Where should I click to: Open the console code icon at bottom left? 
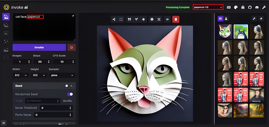[x=4, y=123]
